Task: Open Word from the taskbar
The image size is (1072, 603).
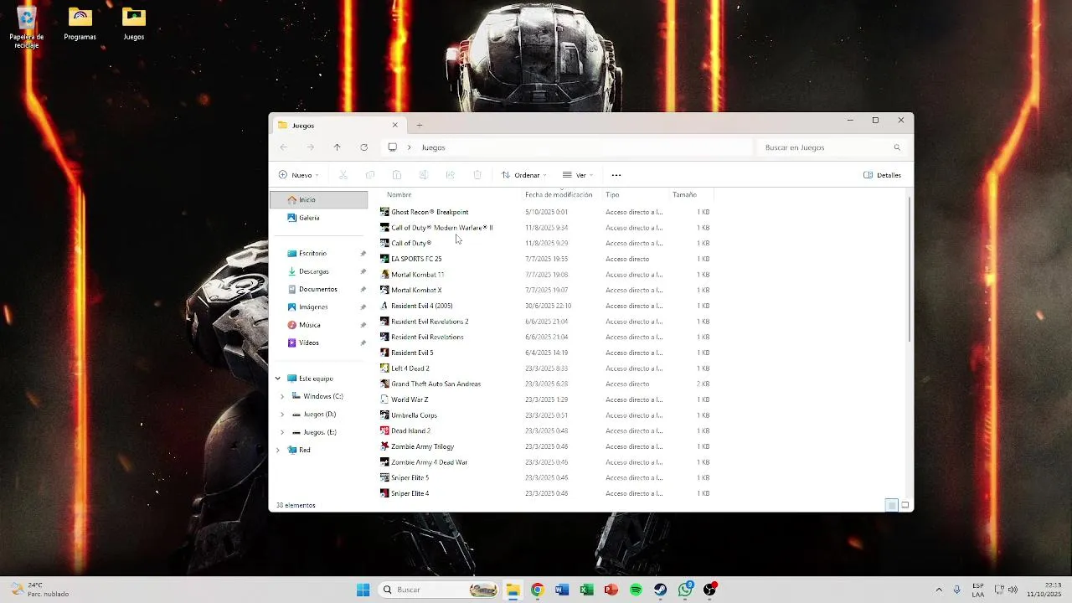Action: [x=562, y=590]
